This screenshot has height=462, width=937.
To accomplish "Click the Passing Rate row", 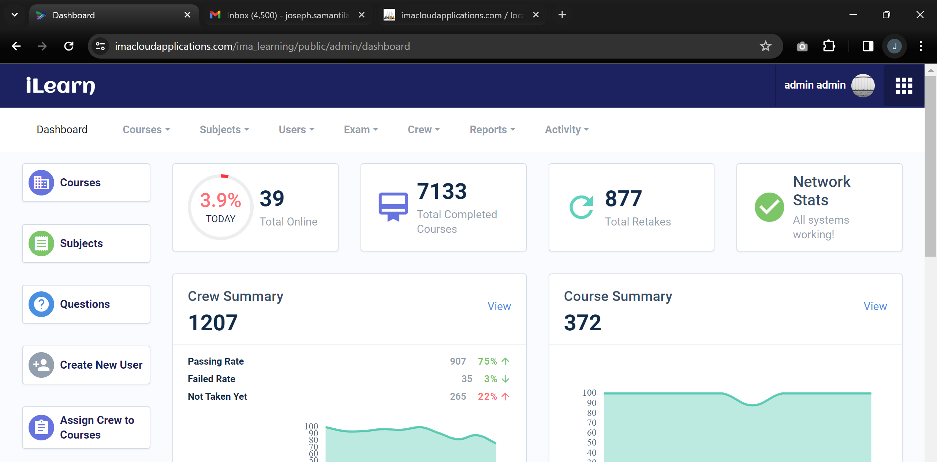I will [x=349, y=361].
